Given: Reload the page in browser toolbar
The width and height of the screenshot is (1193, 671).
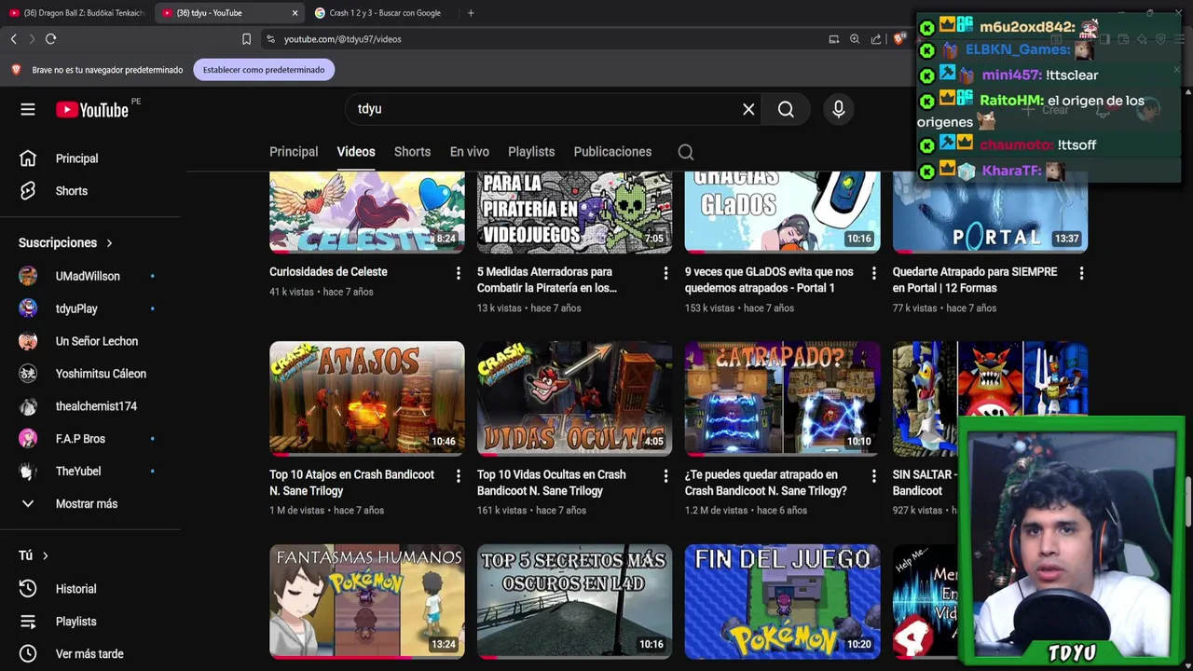Looking at the screenshot, I should (x=50, y=39).
